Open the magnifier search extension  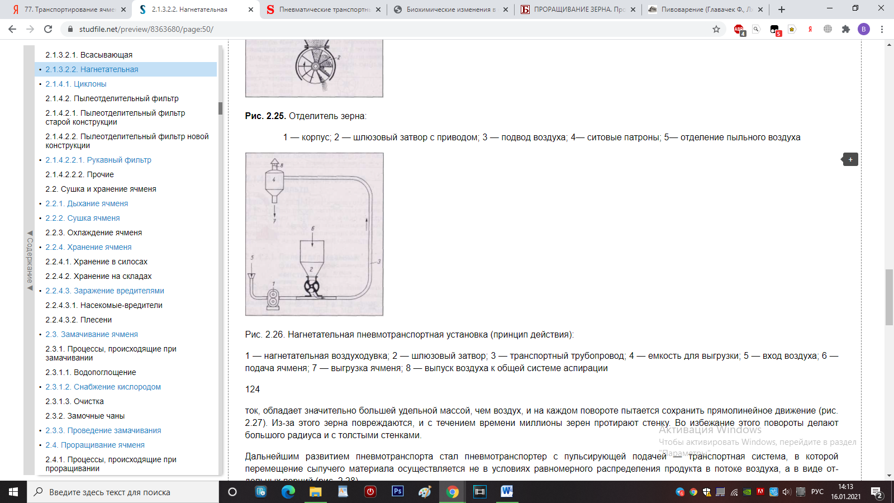pyautogui.click(x=756, y=29)
